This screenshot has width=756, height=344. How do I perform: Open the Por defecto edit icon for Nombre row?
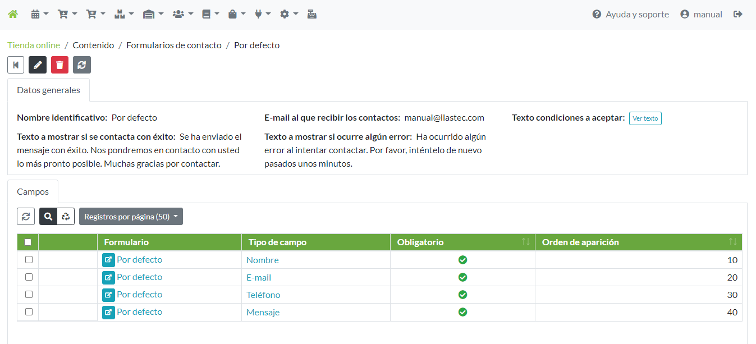coord(108,260)
